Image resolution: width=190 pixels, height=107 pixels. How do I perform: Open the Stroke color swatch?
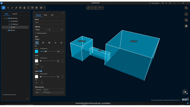click(37, 61)
